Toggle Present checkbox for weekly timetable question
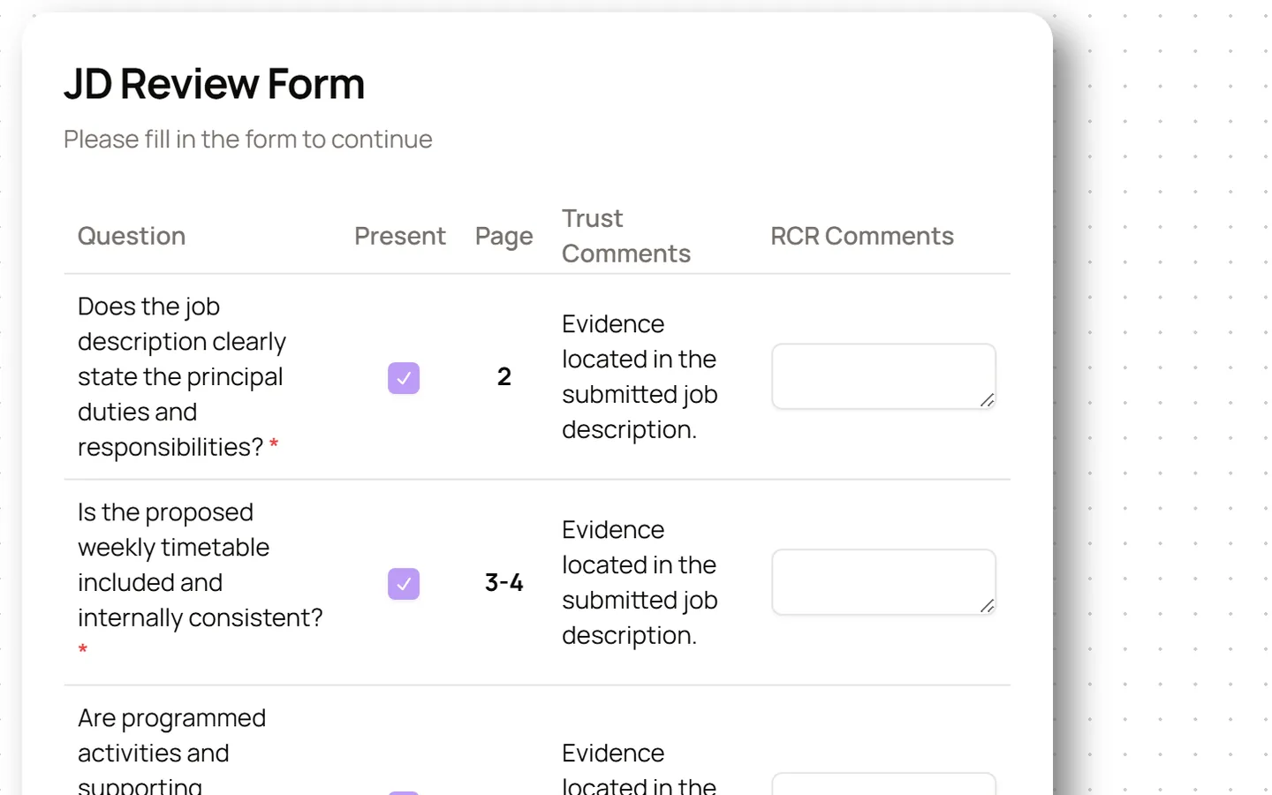The height and width of the screenshot is (795, 1272). coord(404,584)
